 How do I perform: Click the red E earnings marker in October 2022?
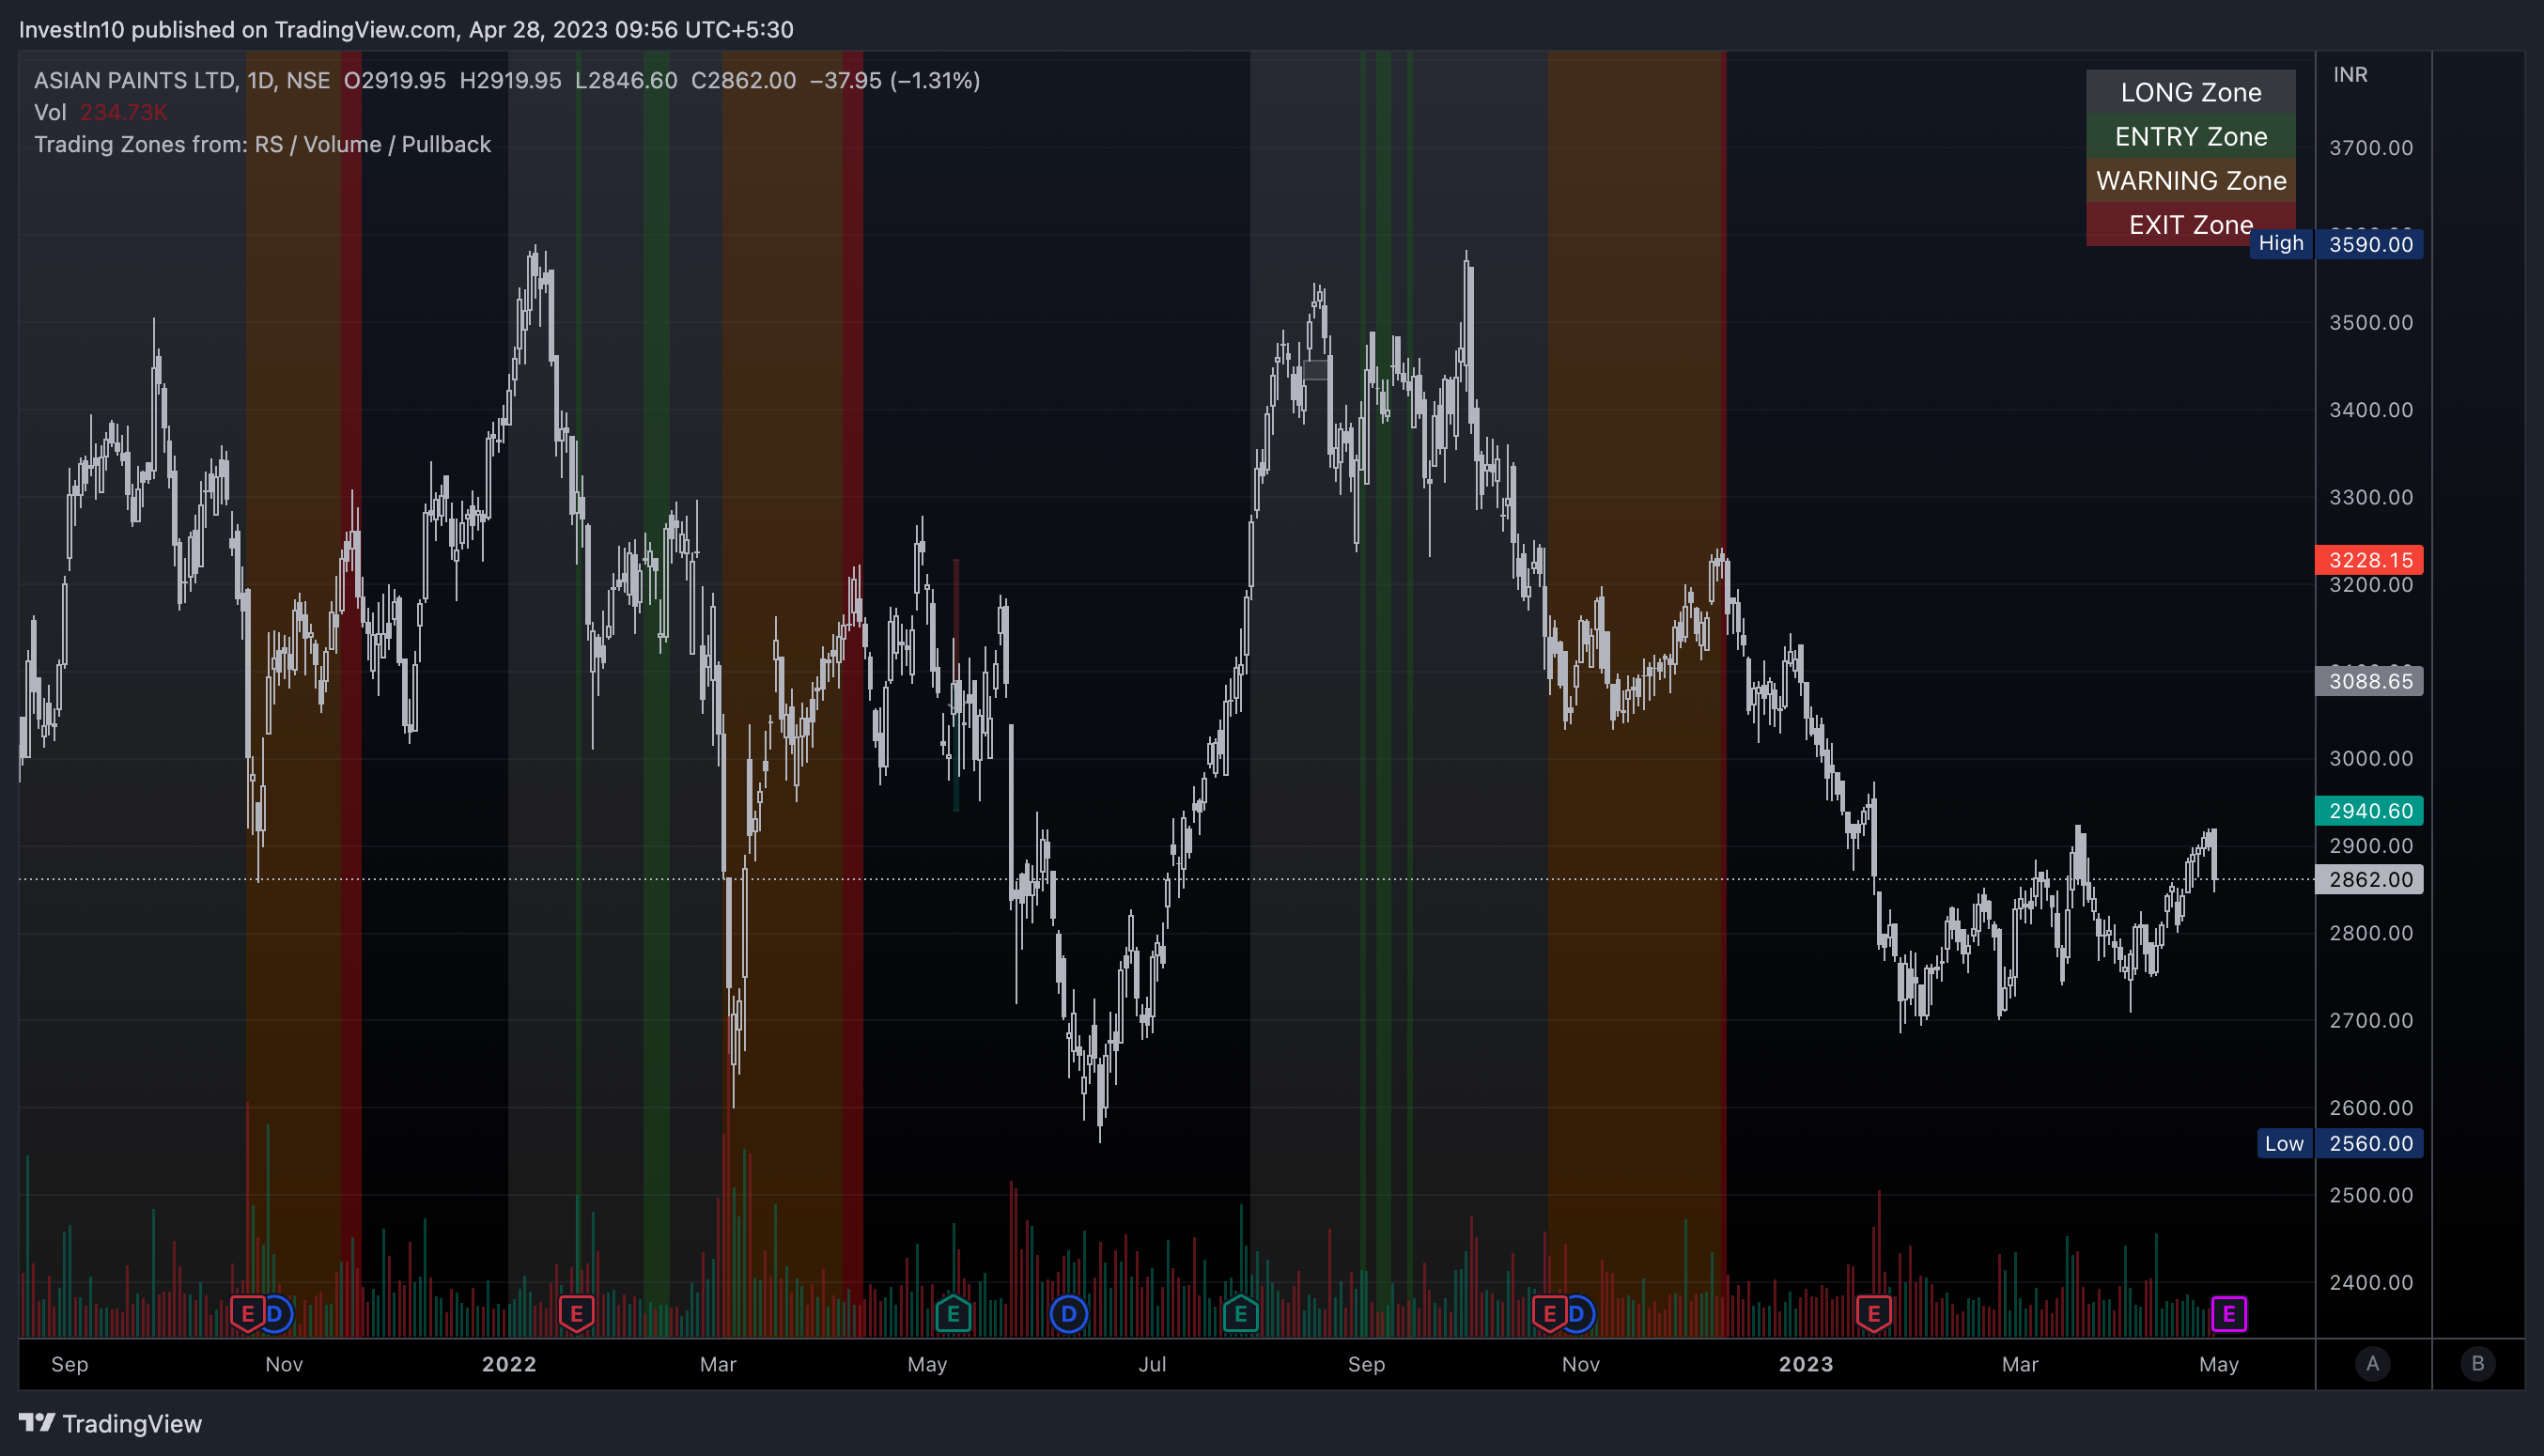(x=1549, y=1314)
